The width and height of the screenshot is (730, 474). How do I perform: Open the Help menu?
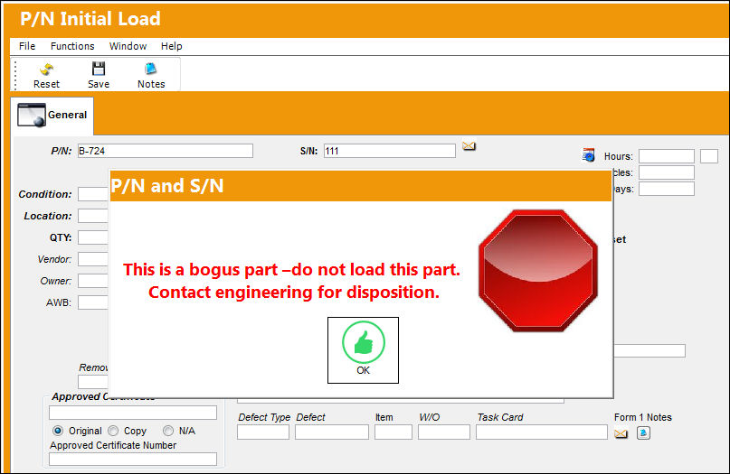(x=171, y=46)
